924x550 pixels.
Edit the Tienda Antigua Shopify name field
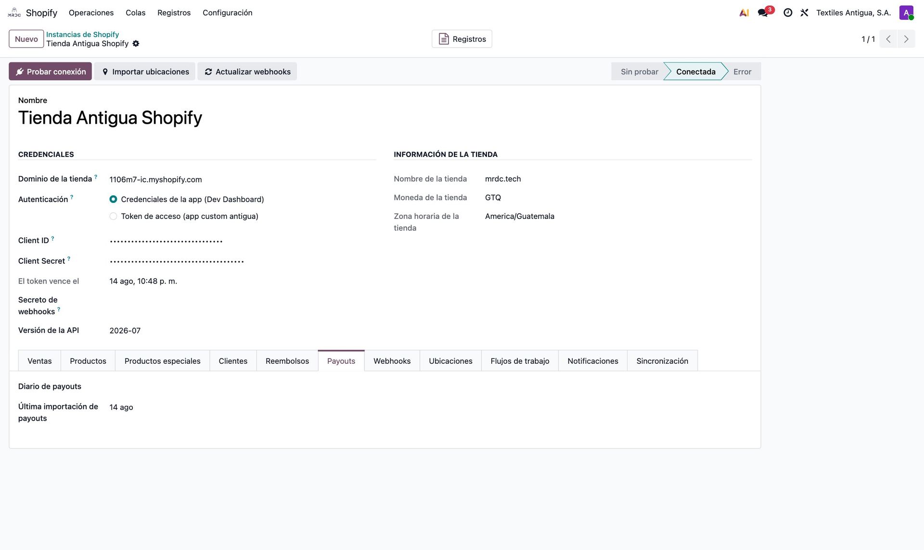pyautogui.click(x=385, y=118)
